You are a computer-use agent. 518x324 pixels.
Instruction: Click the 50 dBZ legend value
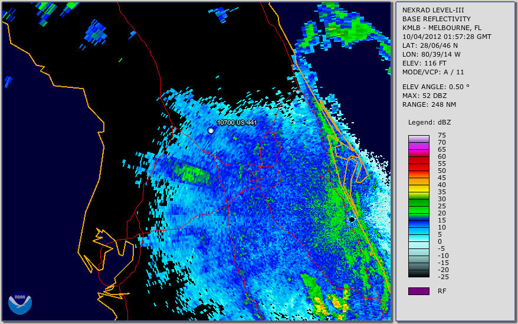point(442,171)
